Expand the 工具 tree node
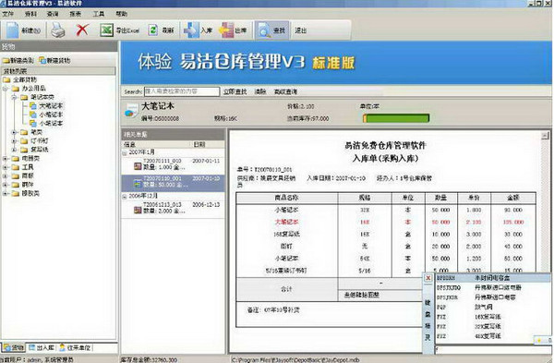 click(6, 167)
